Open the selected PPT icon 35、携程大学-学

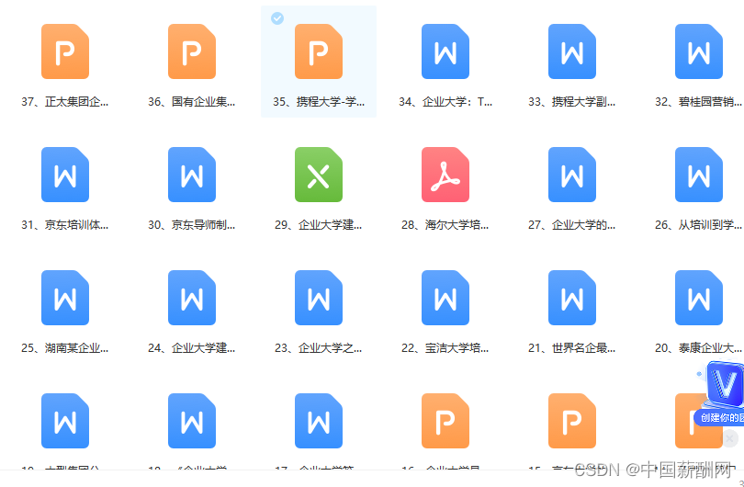click(319, 51)
